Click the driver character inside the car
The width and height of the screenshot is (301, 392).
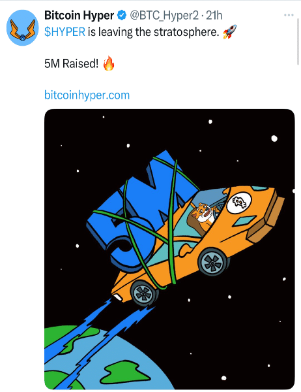pos(203,216)
